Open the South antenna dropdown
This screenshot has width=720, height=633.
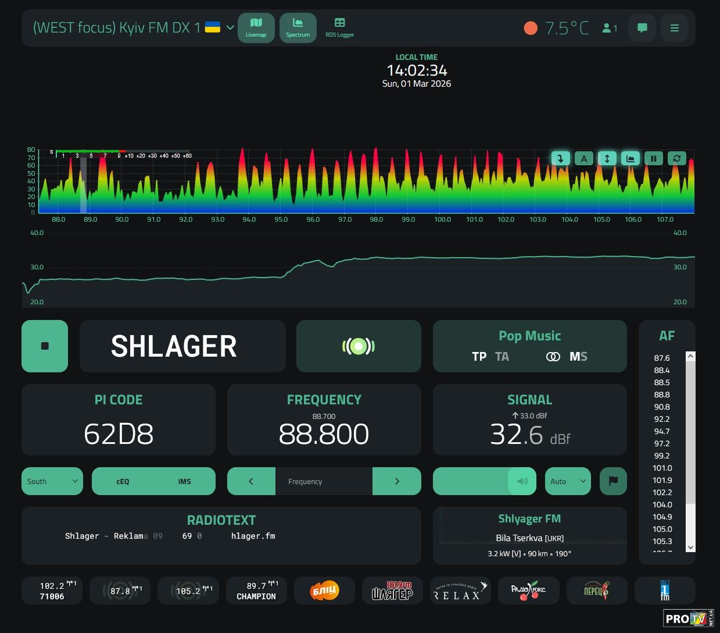pyautogui.click(x=52, y=481)
